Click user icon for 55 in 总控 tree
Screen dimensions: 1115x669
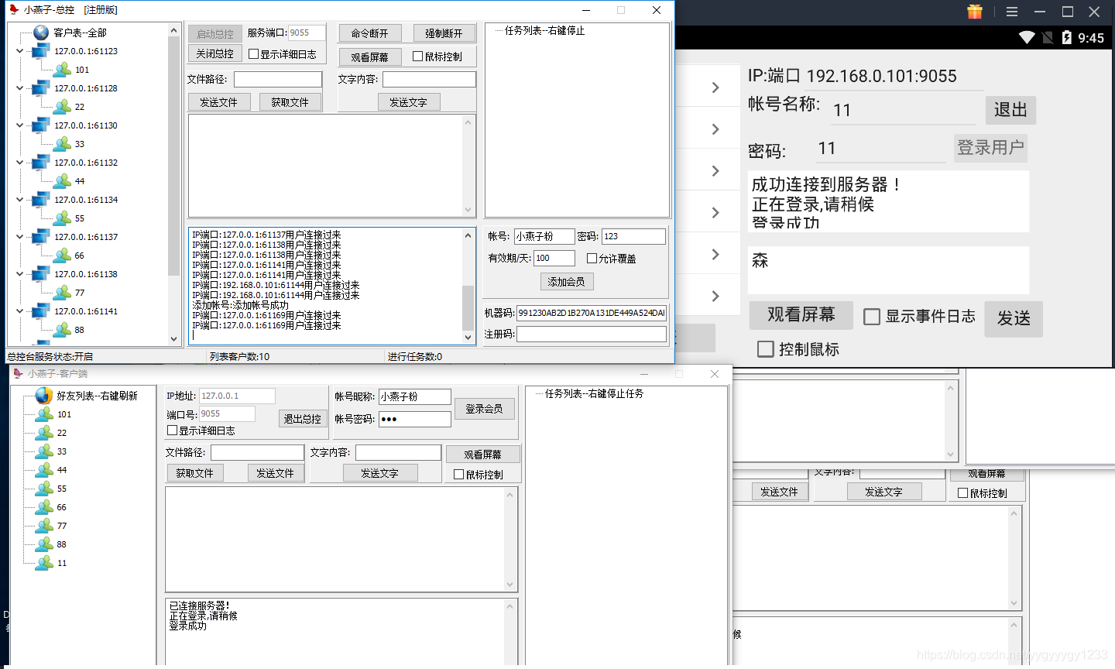coord(63,218)
